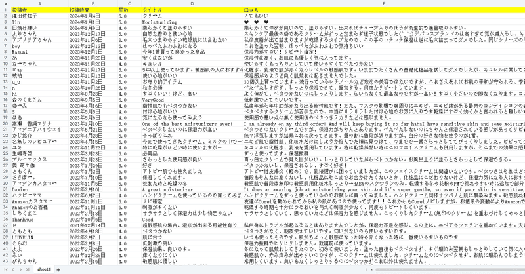This screenshot has height=274, width=525.
Task: Add a new sheet with plus icon
Action: (x=58, y=269)
